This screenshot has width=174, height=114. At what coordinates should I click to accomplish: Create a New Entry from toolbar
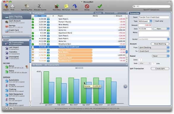click(57, 6)
